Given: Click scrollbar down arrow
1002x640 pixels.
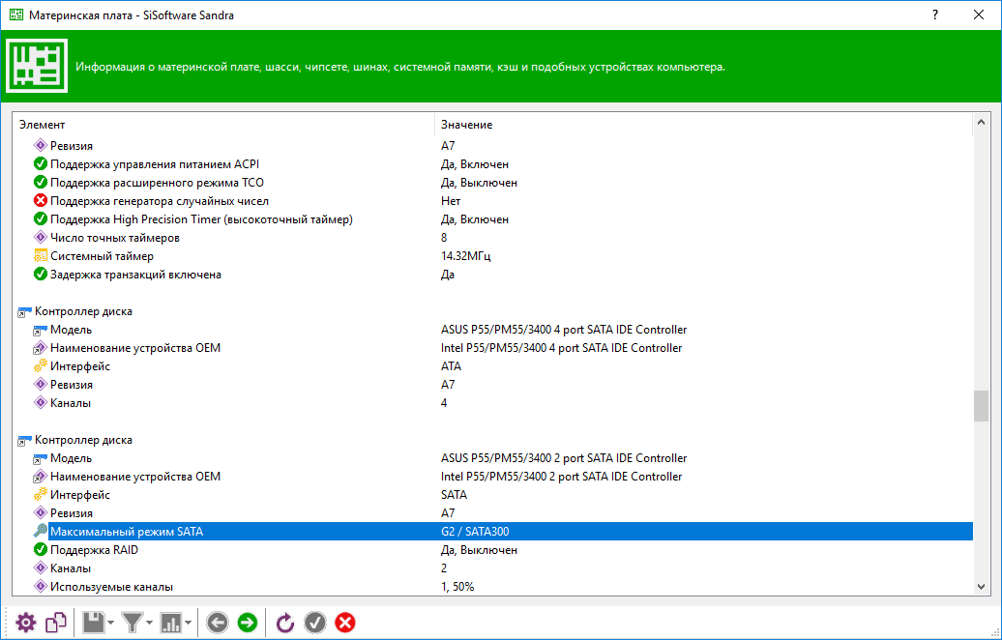Looking at the screenshot, I should pyautogui.click(x=981, y=587).
